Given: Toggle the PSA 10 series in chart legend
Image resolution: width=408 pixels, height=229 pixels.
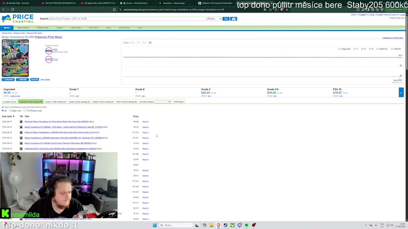Looking at the screenshot, I should (396, 49).
